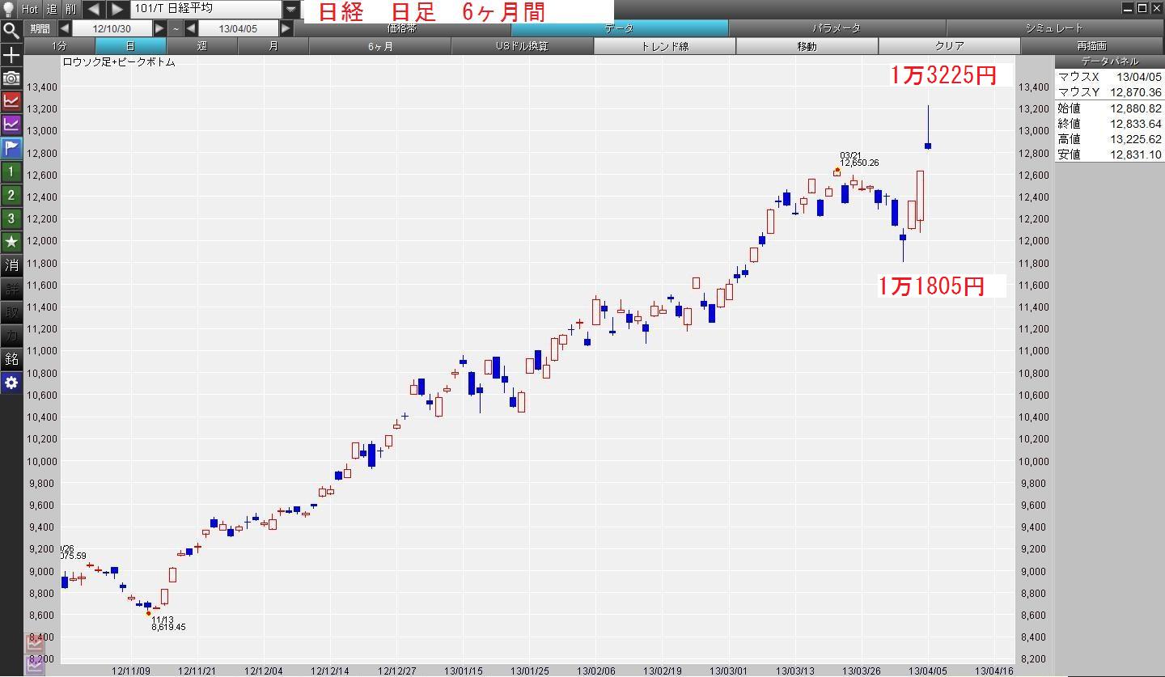Select preset number 1 icon
Viewport: 1165px width, 677px height.
(11, 171)
